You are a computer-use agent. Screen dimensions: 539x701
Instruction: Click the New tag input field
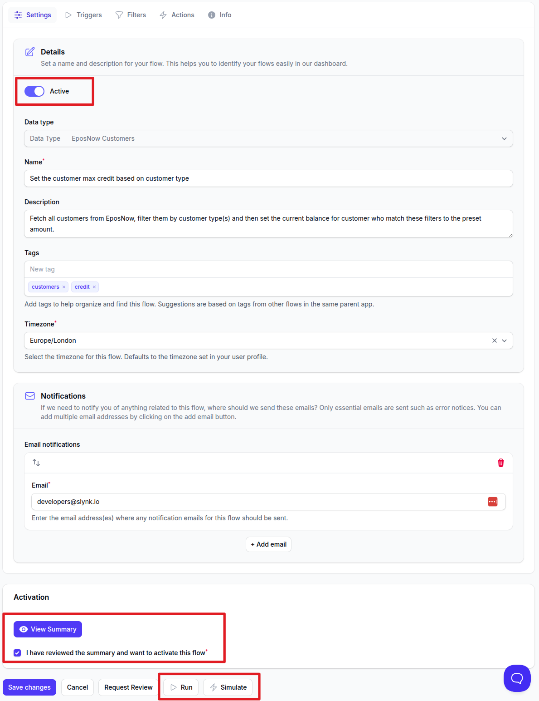pyautogui.click(x=268, y=269)
